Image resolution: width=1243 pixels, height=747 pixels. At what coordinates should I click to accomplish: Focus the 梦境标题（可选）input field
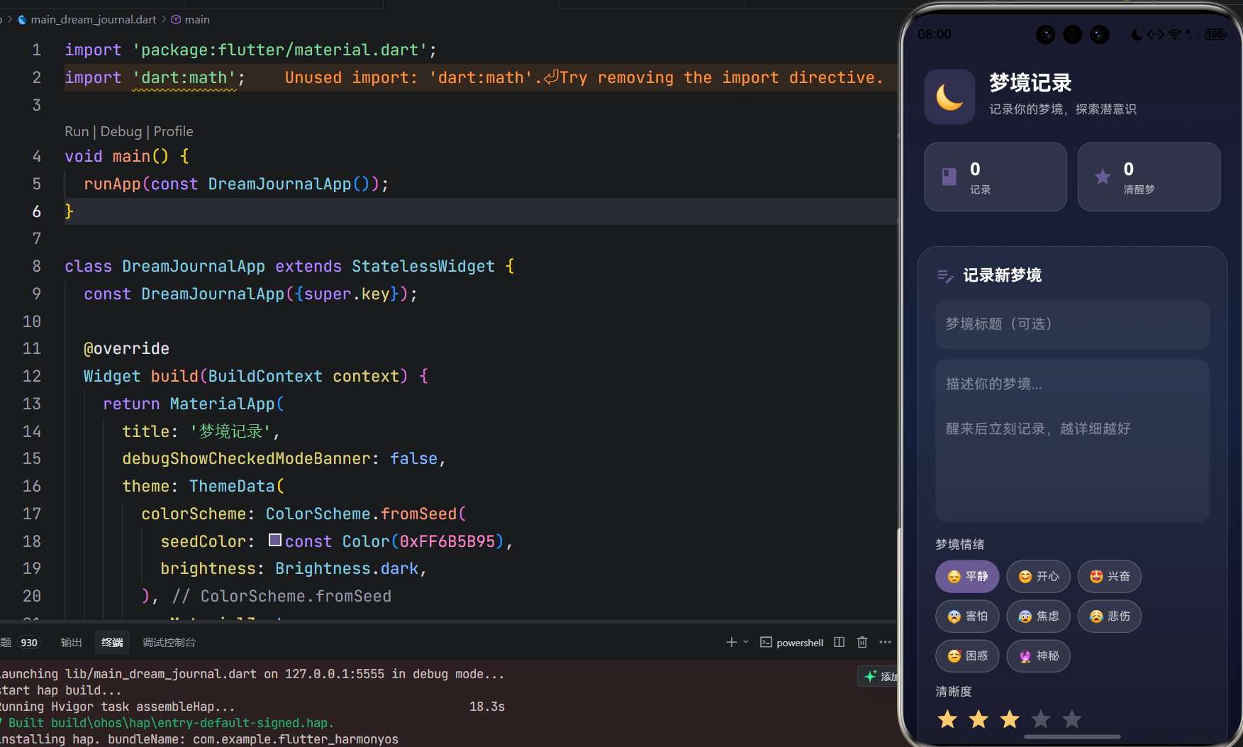tap(1072, 324)
